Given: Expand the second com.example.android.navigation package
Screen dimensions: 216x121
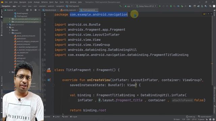Looking at the screenshot, I should [x=10, y=22].
